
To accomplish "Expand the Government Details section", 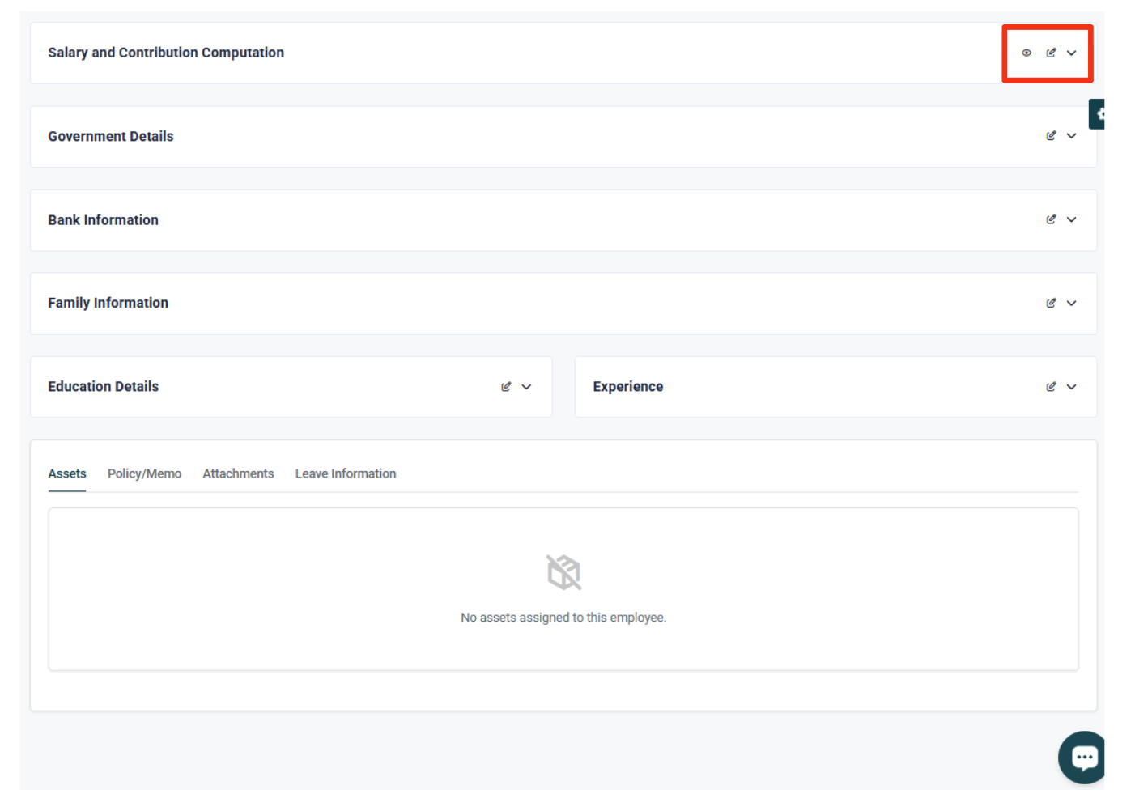I will pos(1071,136).
